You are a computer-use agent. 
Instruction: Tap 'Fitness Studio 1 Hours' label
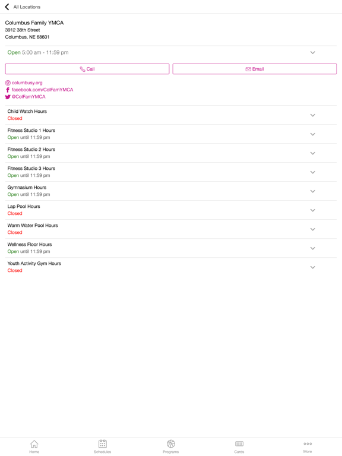31,130
